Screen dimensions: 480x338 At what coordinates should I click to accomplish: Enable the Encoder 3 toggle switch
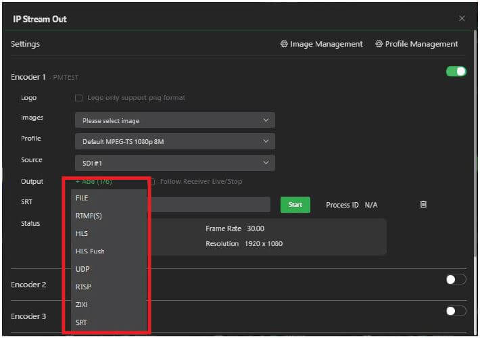point(456,312)
